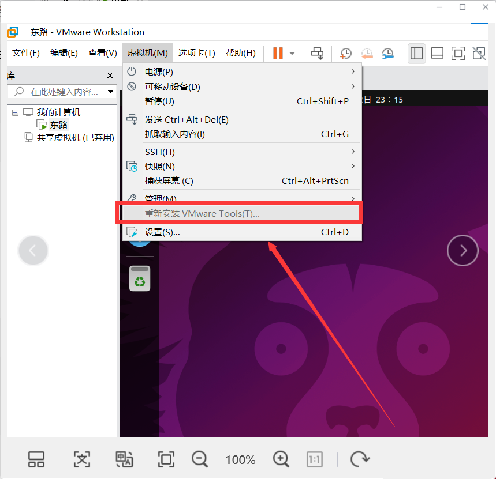
Task: Open the capture screen icon in bottom bar
Action: (124, 459)
